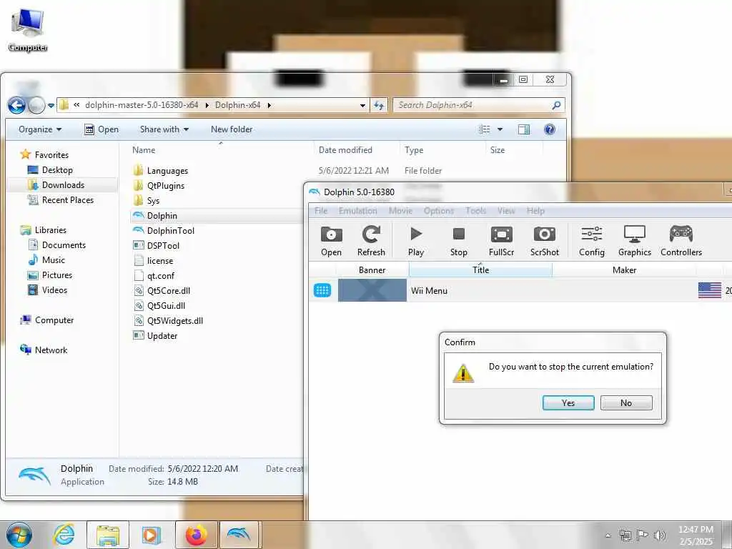Open the Controllers settings icon
Screen dimensions: 732x549
point(681,240)
